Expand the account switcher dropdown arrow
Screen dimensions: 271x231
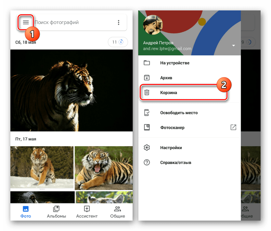[233, 46]
